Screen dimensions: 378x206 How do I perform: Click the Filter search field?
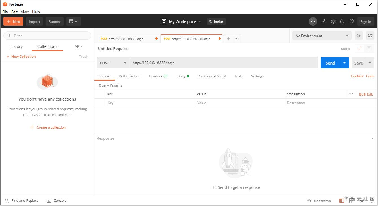coord(47,36)
